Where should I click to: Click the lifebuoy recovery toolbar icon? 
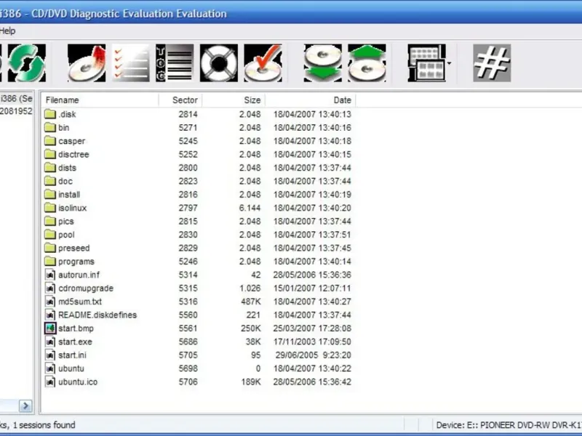click(219, 63)
